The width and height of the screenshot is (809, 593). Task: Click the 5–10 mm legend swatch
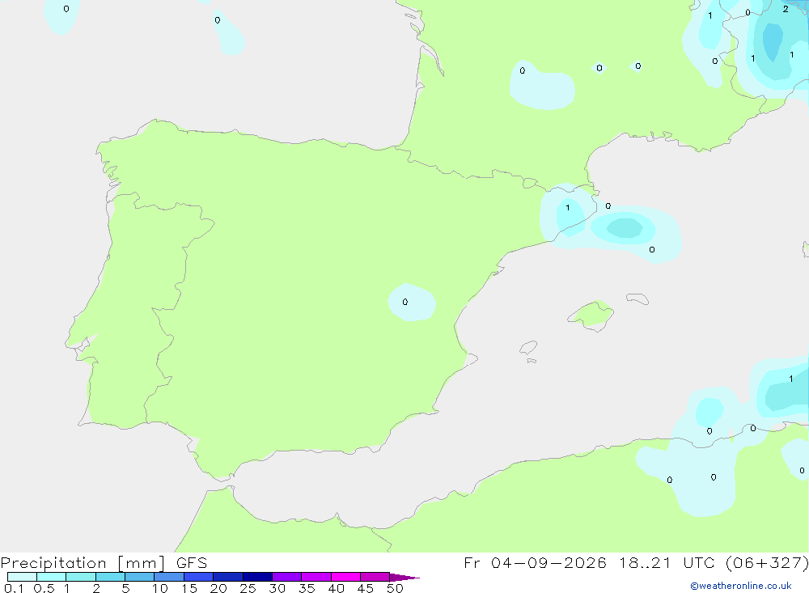140,577
